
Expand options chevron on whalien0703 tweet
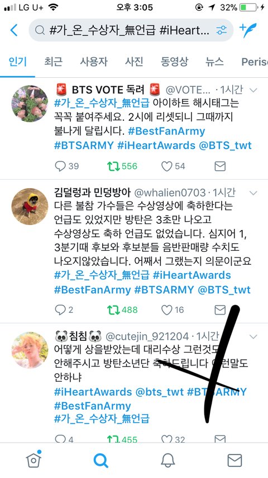[x=253, y=193]
